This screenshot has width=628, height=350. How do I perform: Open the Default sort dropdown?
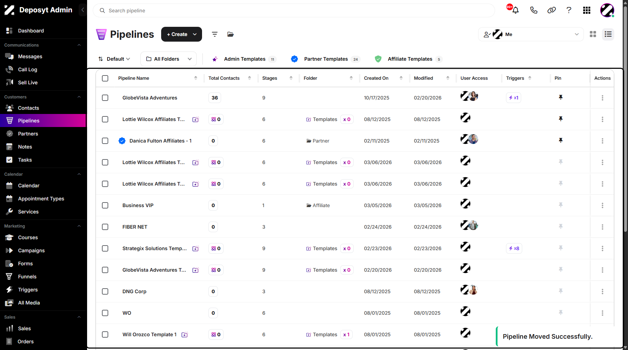[114, 59]
